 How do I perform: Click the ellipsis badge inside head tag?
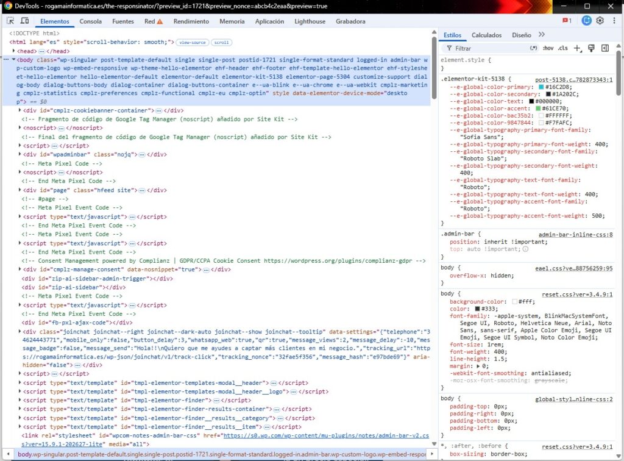pos(42,51)
